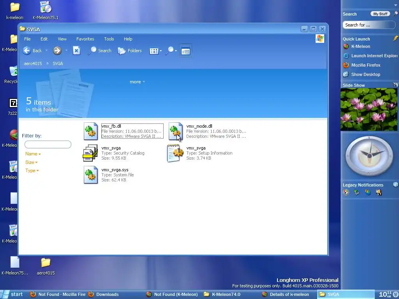This screenshot has width=399, height=299.
Task: Click the Slide Show camera icon
Action: pyautogui.click(x=395, y=84)
